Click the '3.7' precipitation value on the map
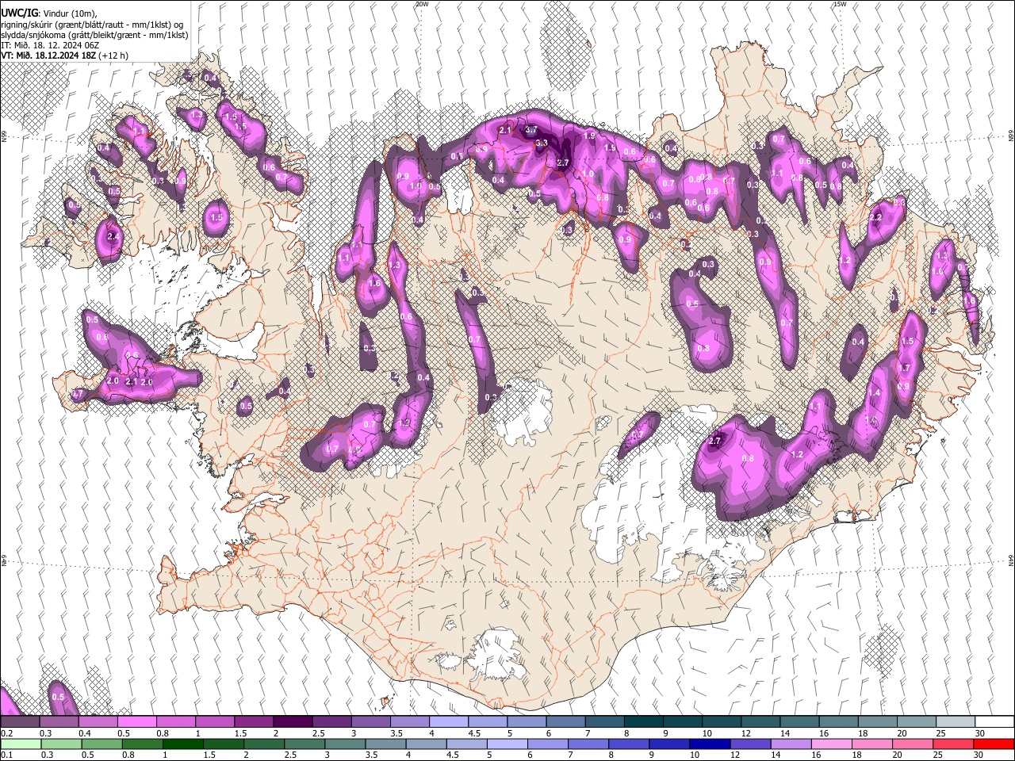Screen dimensions: 1015x761 click(x=531, y=129)
